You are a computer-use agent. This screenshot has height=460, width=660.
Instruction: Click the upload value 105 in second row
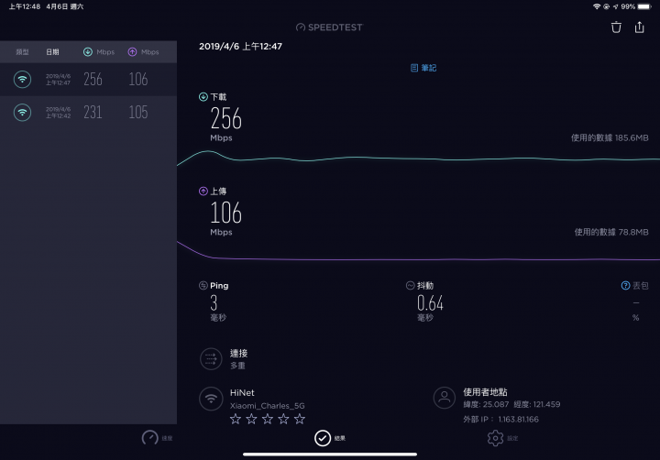coord(138,113)
